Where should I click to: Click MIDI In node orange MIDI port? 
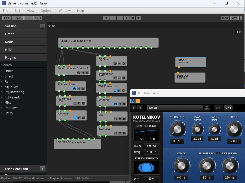click(179, 67)
